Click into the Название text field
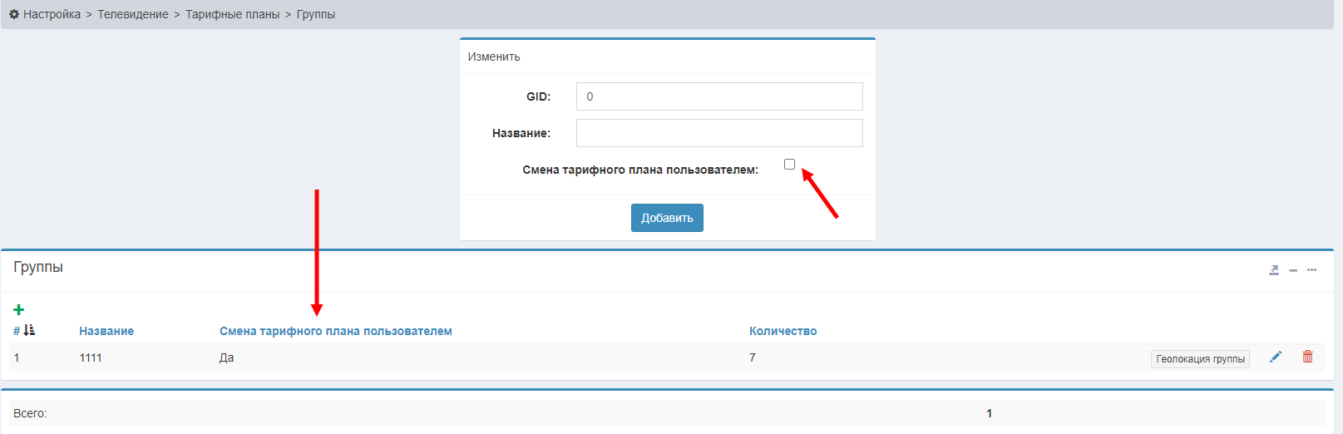This screenshot has height=434, width=1343. click(x=718, y=133)
